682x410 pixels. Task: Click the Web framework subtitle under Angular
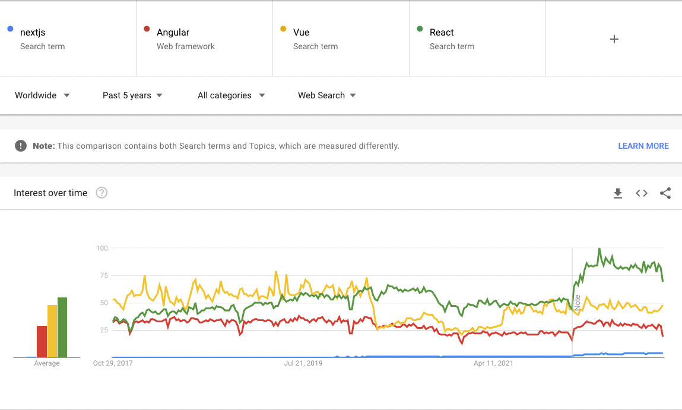(186, 46)
